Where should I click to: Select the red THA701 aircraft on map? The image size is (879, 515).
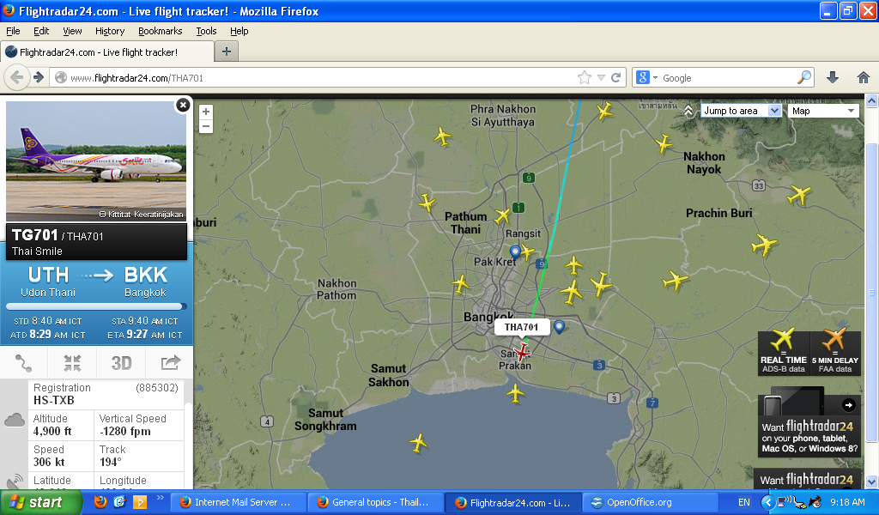pyautogui.click(x=523, y=353)
